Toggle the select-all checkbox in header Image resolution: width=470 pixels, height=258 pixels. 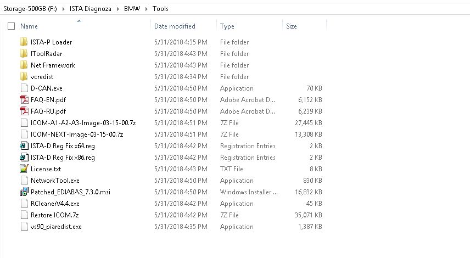coord(11,26)
